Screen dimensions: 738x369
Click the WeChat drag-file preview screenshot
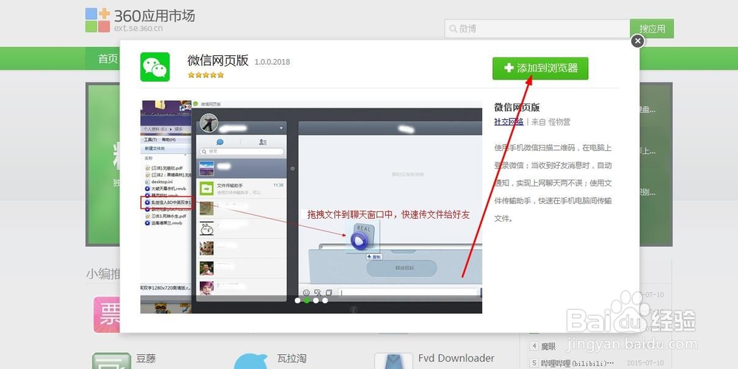point(311,207)
